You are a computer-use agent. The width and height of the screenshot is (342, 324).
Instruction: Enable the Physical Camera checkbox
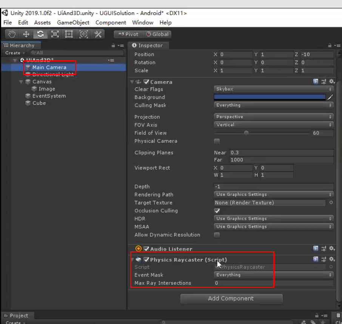point(217,141)
